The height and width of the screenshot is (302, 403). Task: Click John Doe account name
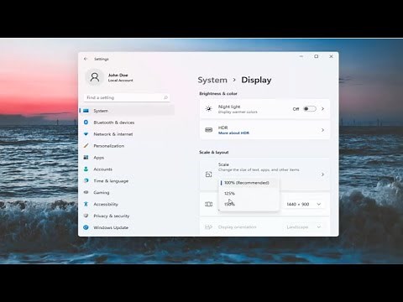(x=118, y=75)
